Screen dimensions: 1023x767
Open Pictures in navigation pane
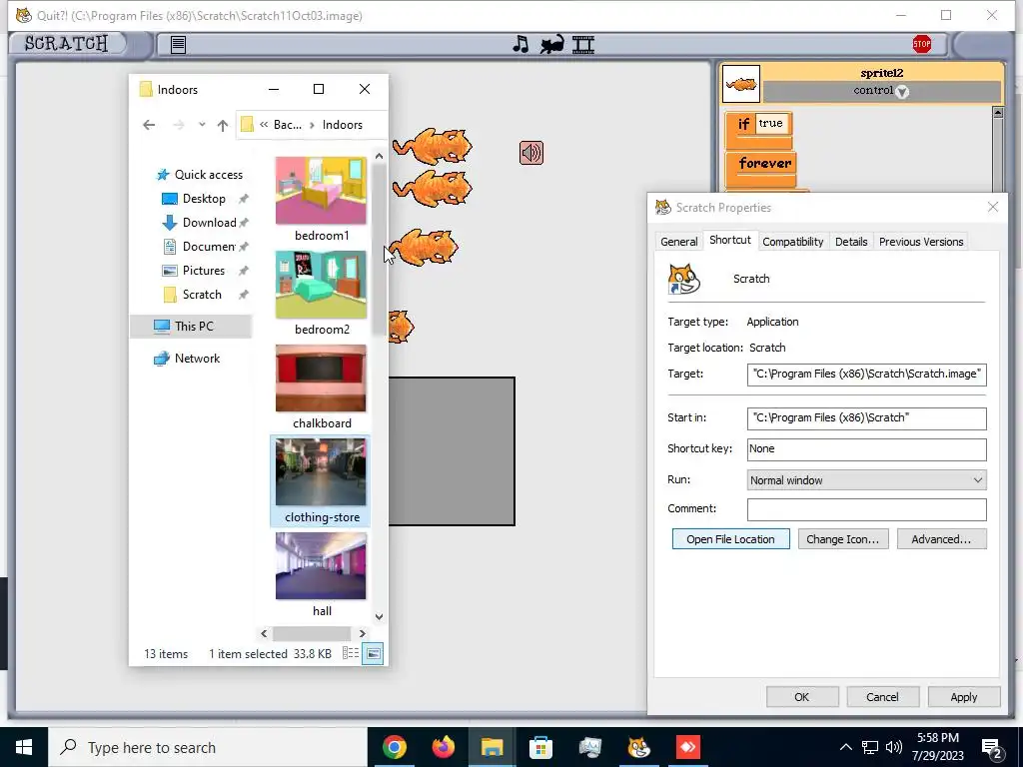click(x=204, y=270)
